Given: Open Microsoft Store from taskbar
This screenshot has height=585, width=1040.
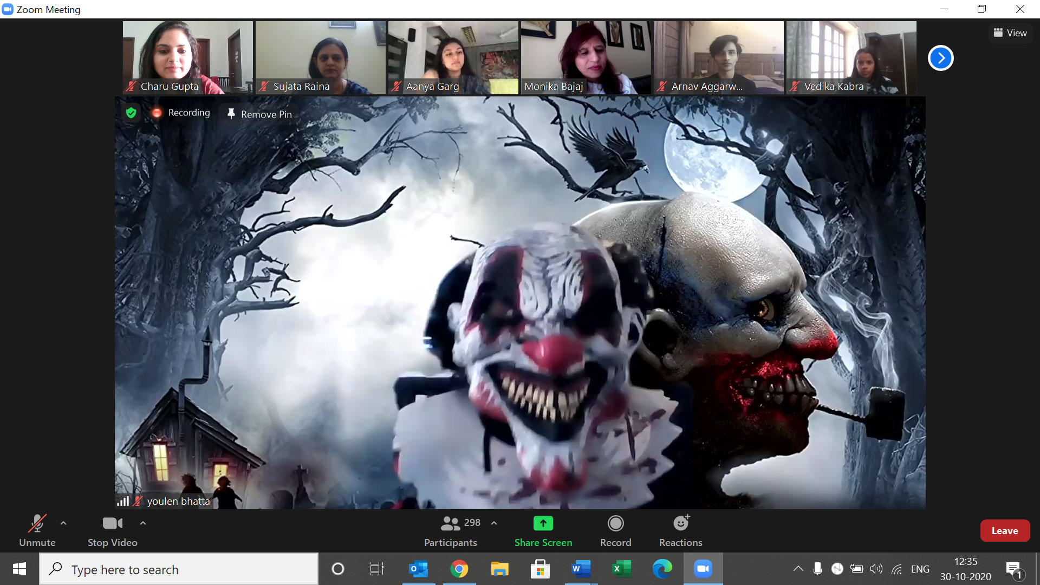Looking at the screenshot, I should 540,569.
